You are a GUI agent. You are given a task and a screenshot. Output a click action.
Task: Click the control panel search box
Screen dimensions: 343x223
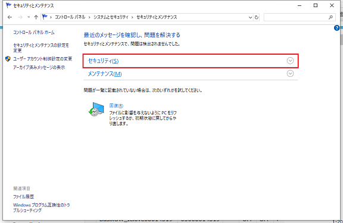click(x=300, y=17)
